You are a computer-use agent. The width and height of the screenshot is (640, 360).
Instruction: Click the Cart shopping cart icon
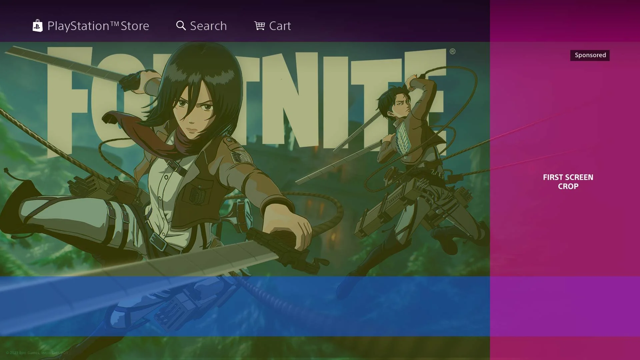click(x=259, y=26)
